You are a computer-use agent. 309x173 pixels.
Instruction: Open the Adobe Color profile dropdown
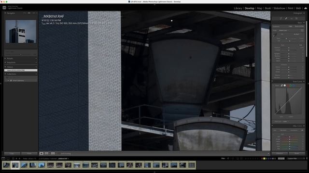[284, 30]
